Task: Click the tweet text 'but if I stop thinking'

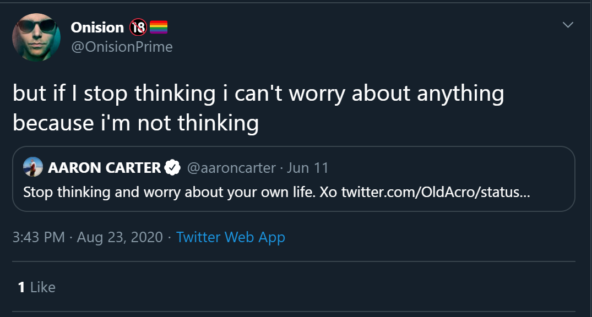Action: [114, 94]
